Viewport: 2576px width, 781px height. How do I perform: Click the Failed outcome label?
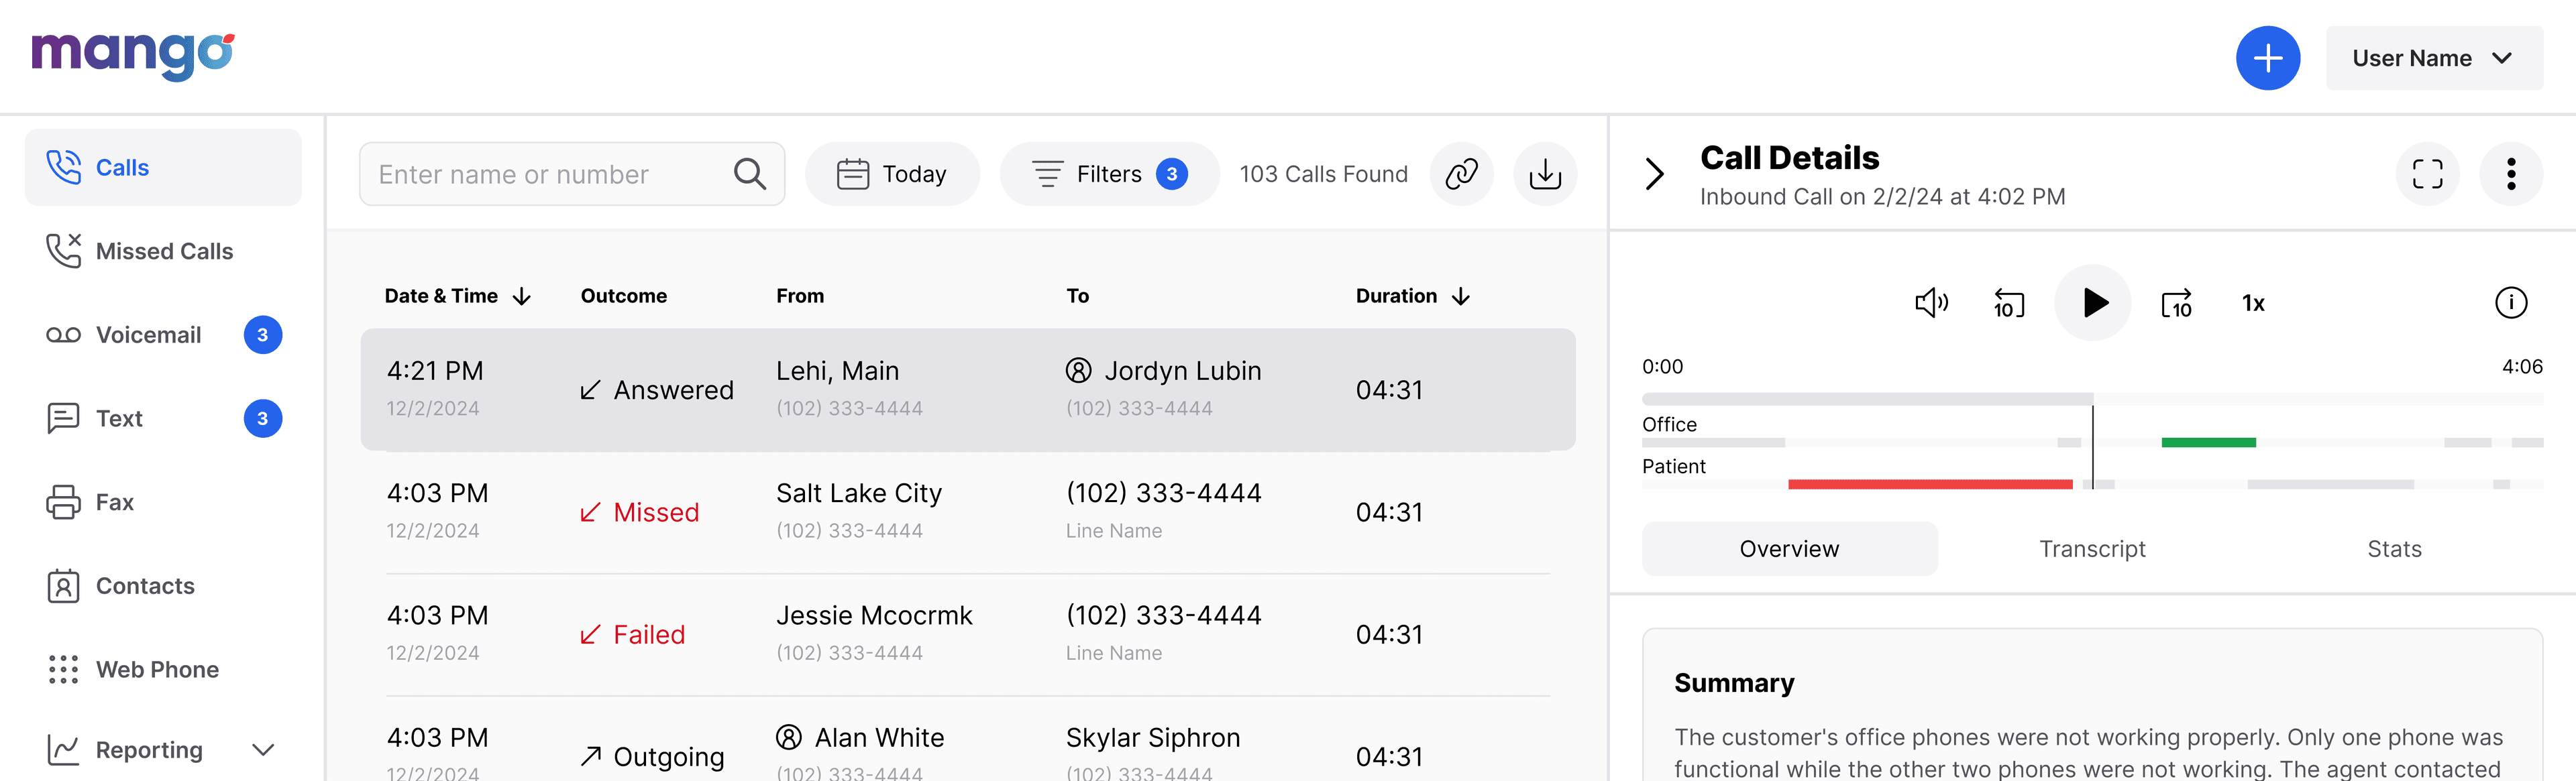point(649,634)
